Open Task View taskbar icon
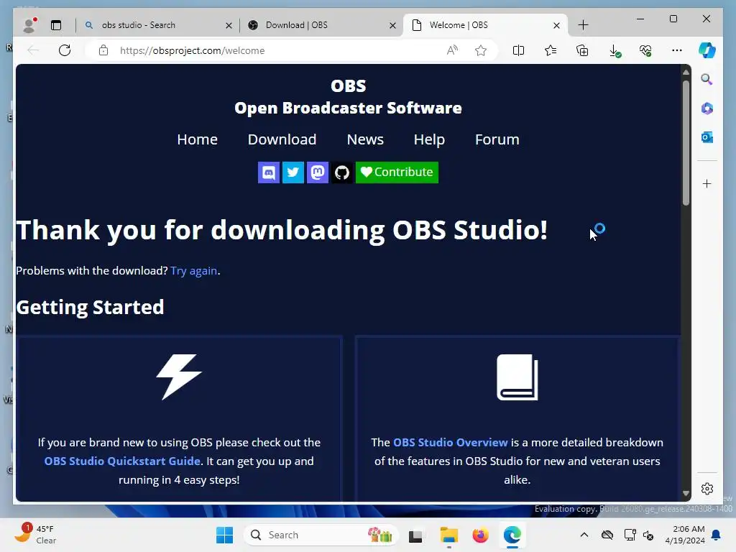 point(415,535)
